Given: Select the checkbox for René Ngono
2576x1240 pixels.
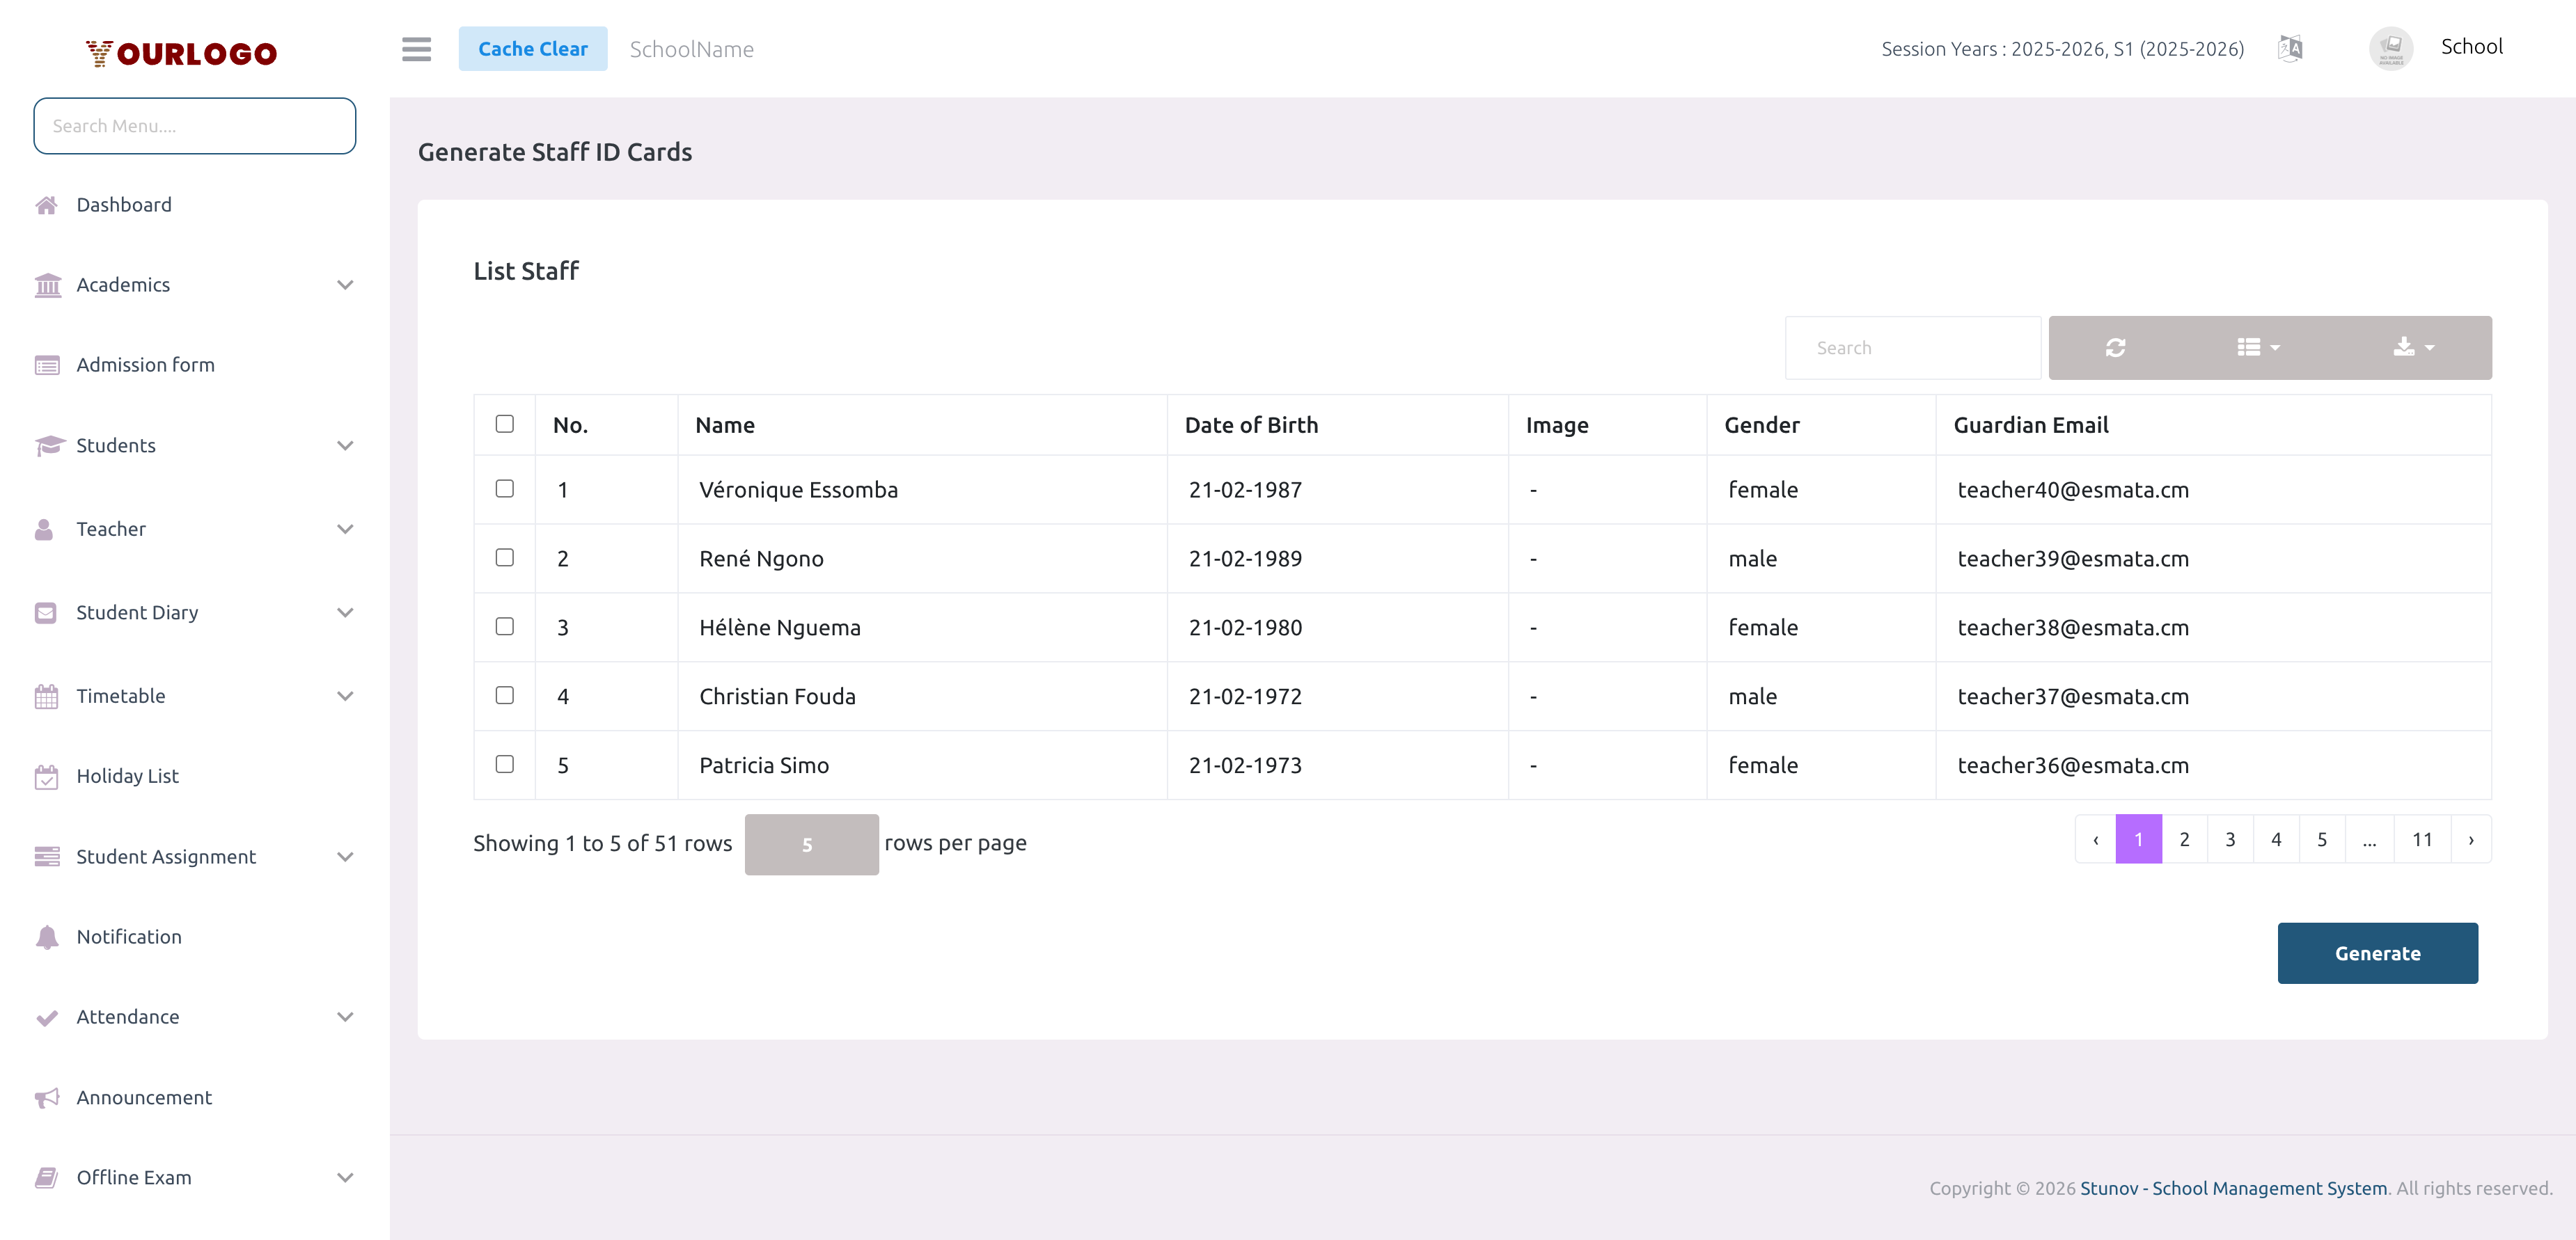Looking at the screenshot, I should pyautogui.click(x=505, y=557).
